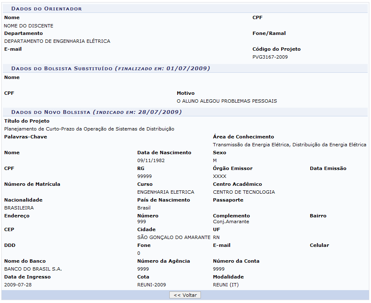
Task: Select the REUNI (IT) modality value
Action: click(226, 285)
